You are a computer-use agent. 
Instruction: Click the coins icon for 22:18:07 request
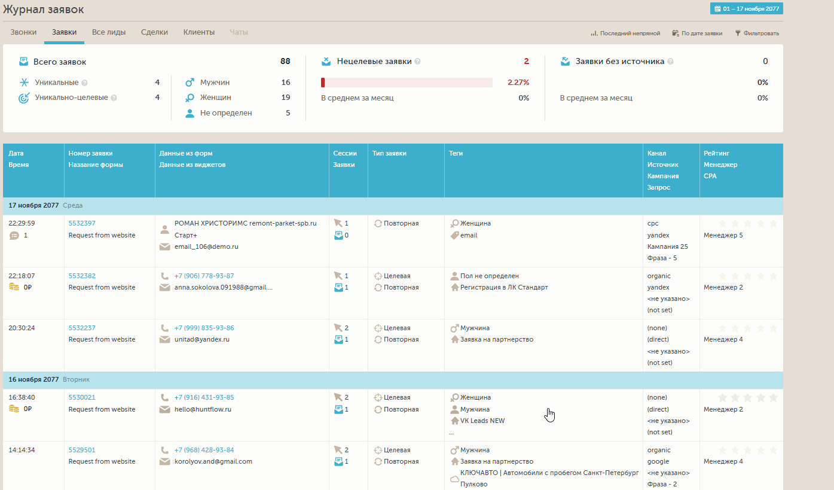[x=14, y=288]
